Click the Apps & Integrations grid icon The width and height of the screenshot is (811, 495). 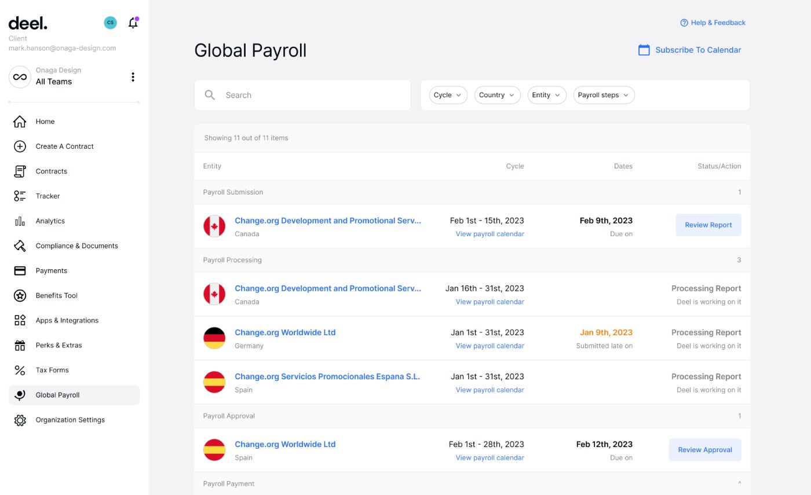pos(20,321)
